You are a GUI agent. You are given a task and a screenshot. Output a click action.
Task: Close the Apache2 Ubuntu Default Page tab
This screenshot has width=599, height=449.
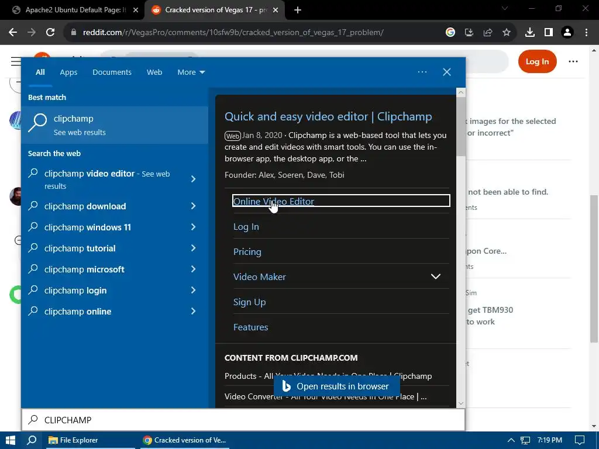pyautogui.click(x=135, y=11)
